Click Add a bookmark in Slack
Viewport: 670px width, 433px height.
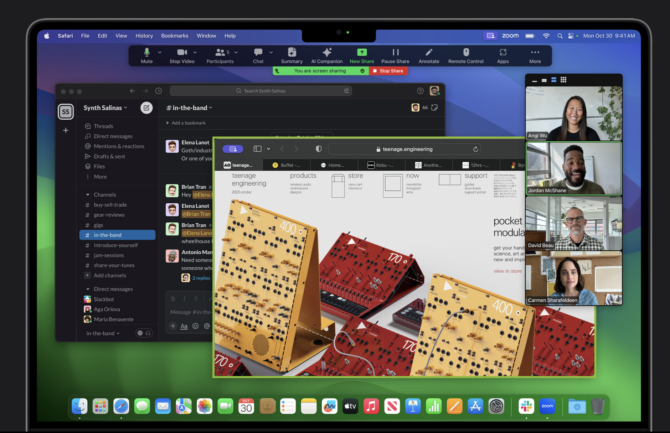point(186,123)
